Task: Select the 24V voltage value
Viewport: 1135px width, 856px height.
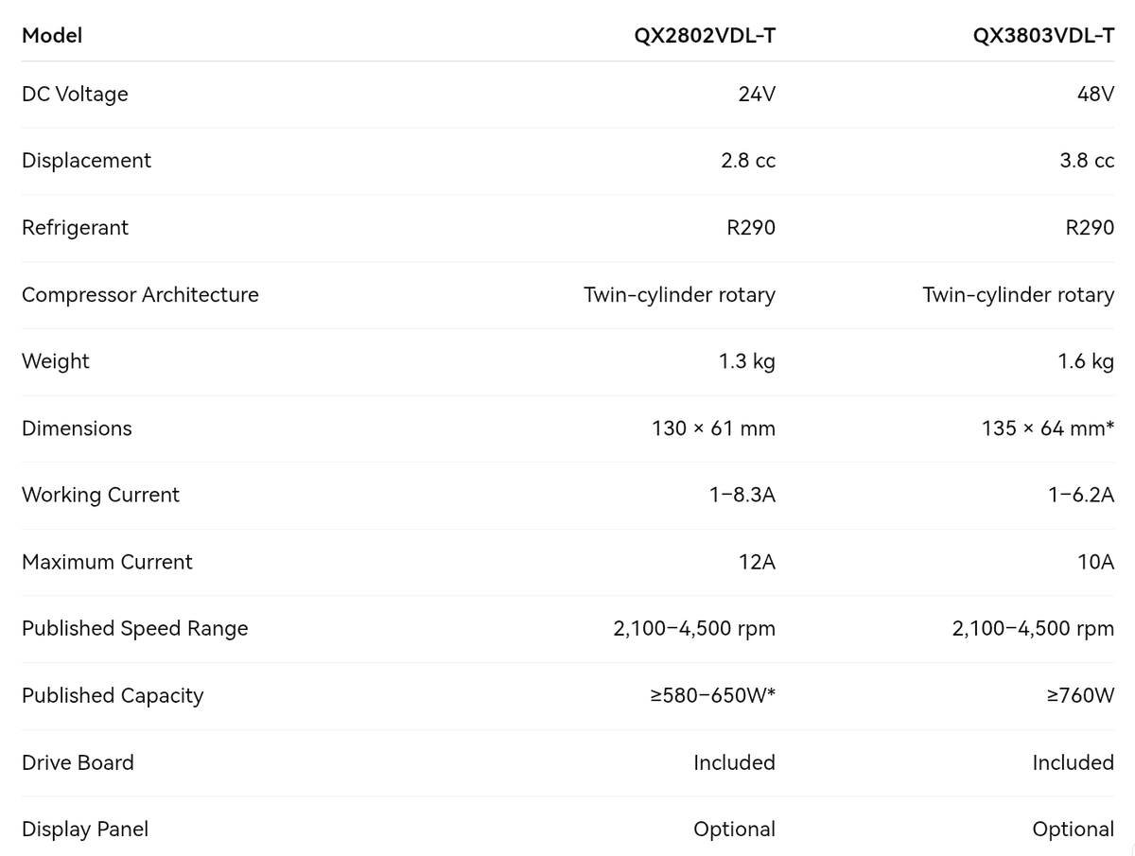Action: pyautogui.click(x=757, y=95)
